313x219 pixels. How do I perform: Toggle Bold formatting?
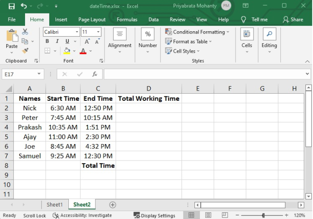pos(47,41)
